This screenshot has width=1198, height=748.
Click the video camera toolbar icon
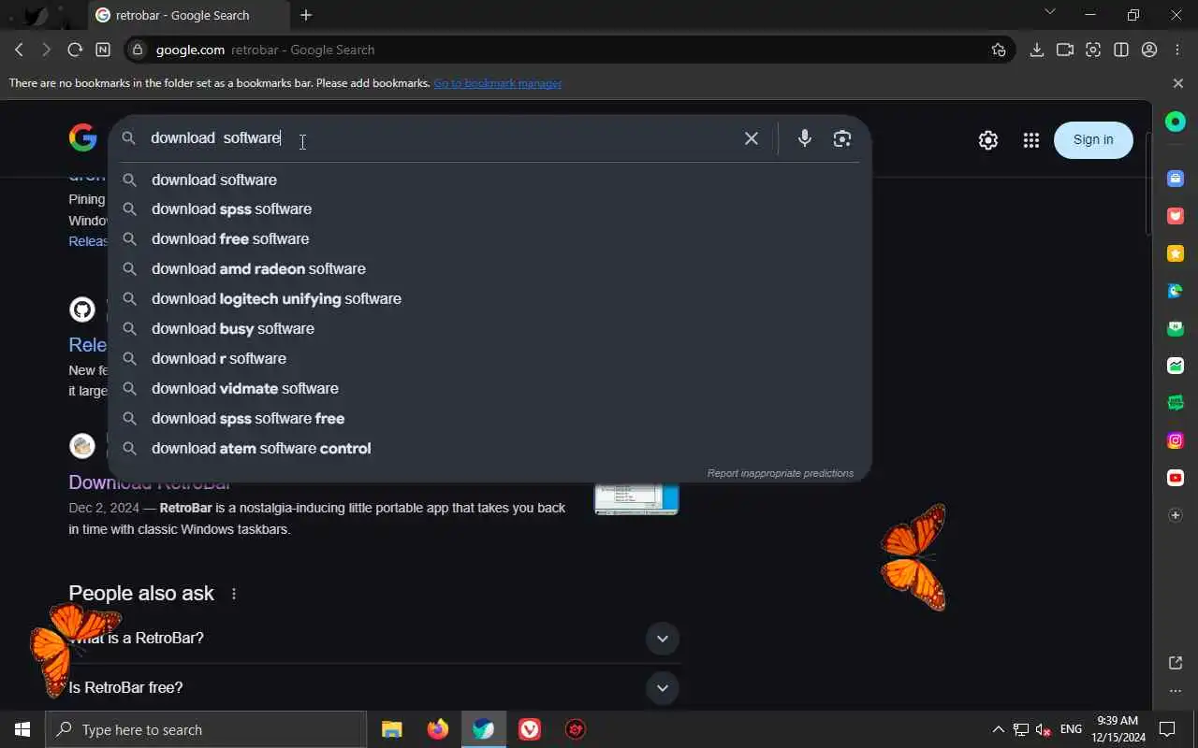click(1064, 50)
